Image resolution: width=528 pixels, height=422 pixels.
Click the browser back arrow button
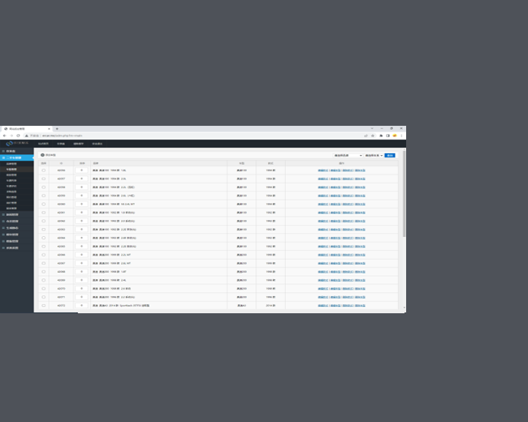coord(5,136)
